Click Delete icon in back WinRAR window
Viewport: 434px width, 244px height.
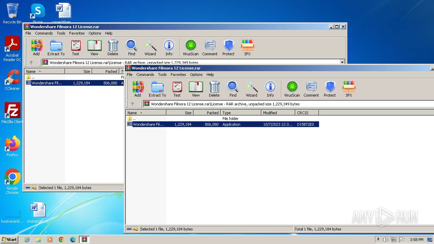(113, 48)
